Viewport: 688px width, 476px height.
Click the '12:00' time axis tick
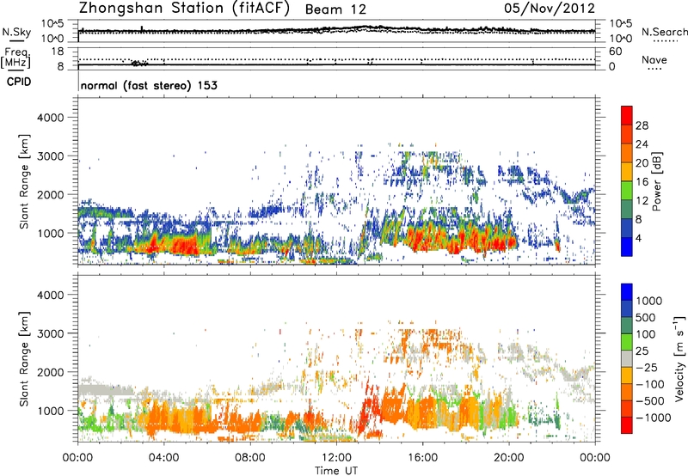336,458
